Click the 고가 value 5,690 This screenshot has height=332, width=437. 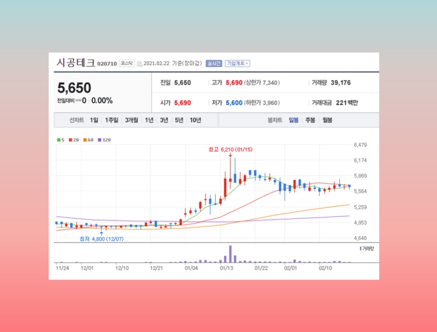point(234,83)
